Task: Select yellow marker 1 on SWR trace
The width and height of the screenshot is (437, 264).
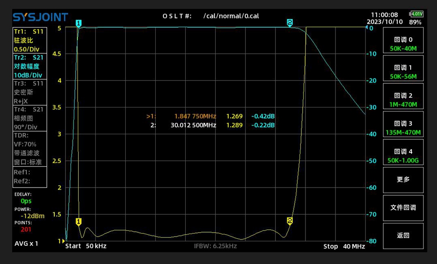Action: [78, 222]
